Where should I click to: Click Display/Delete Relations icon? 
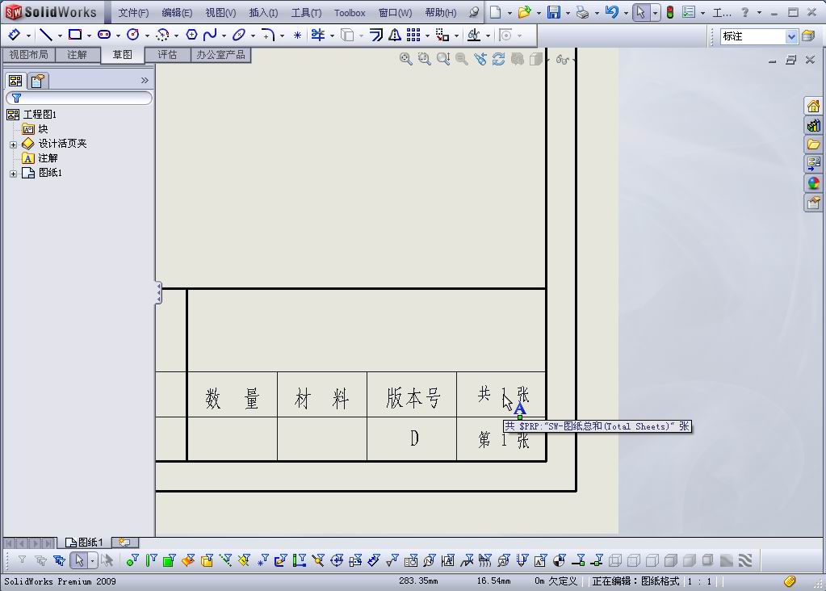coord(474,35)
